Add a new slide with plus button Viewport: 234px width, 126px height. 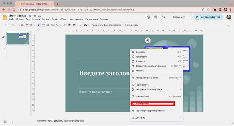point(6,25)
